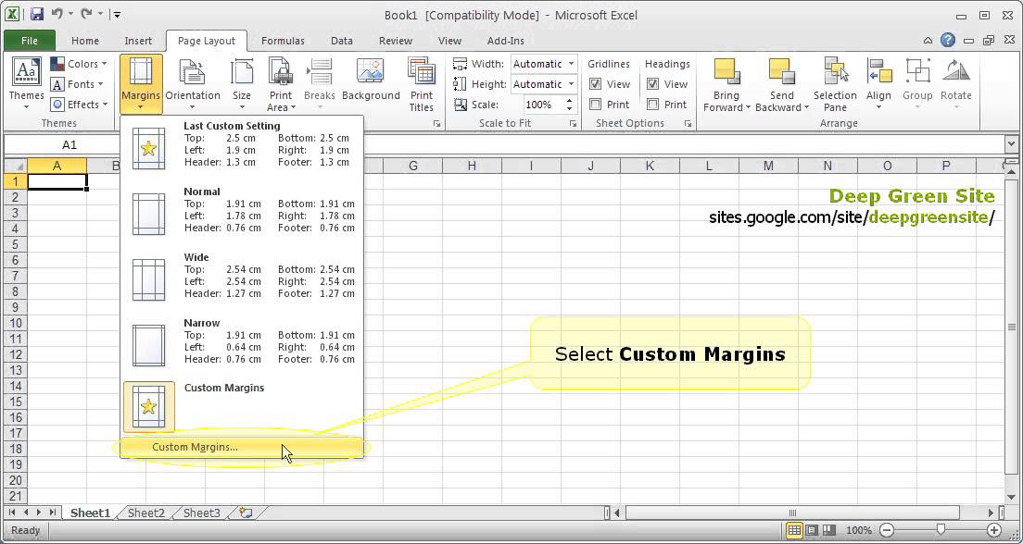Toggle Gridlines View checkbox
1023x544 pixels.
[595, 84]
